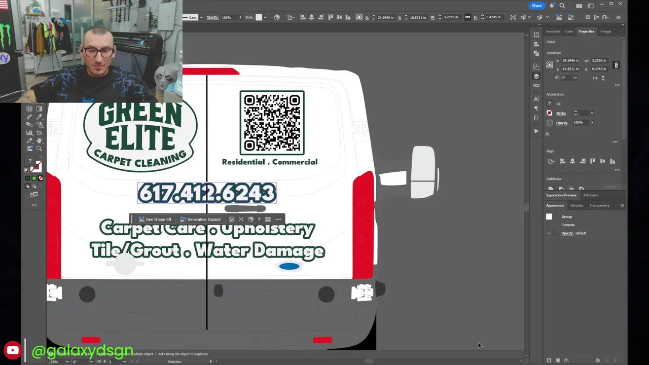Click the Stroke label link in Properties
This screenshot has height=365, width=649.
pyautogui.click(x=561, y=113)
